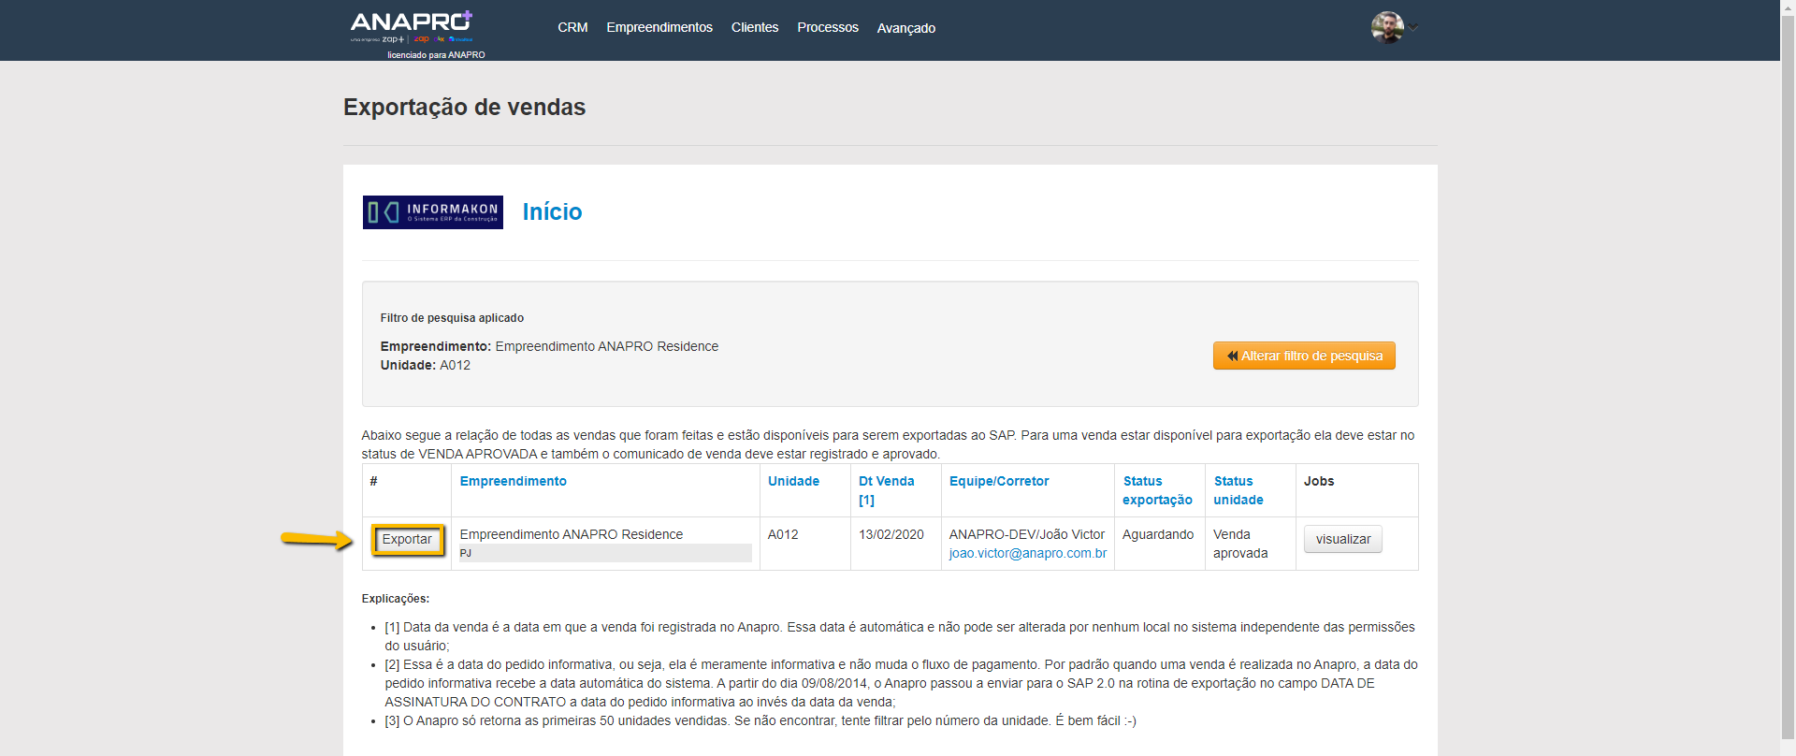
Task: Click the vertical page scrollbar
Action: point(1788,374)
